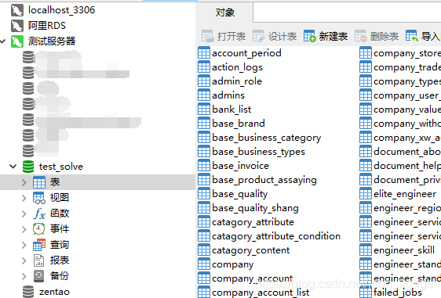
Task: Select the action_logs table icon
Action: [x=204, y=66]
